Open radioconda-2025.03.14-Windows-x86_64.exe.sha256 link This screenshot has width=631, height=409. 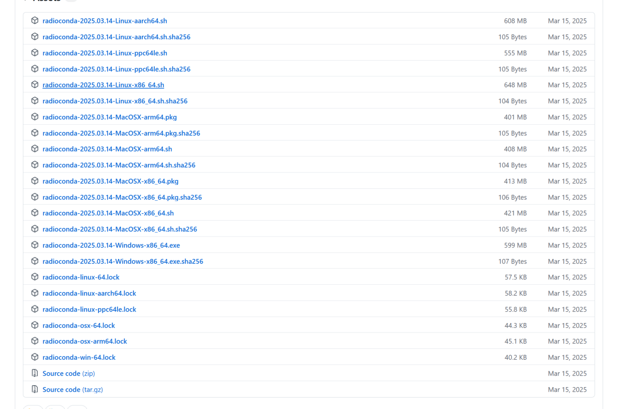point(123,261)
